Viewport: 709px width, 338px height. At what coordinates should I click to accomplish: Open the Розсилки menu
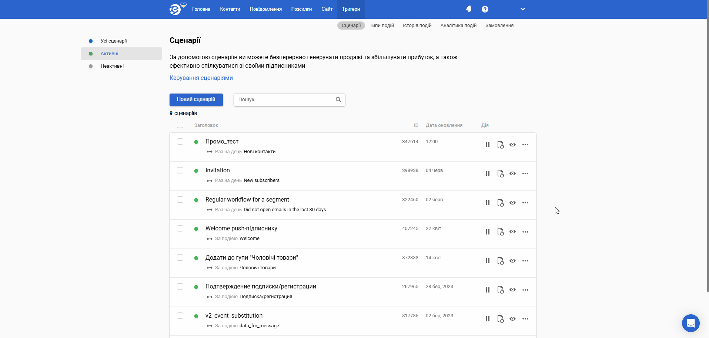[301, 9]
